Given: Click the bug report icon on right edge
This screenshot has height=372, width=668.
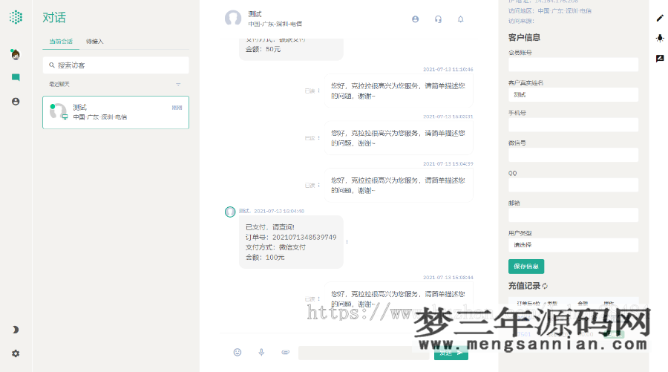Looking at the screenshot, I should tap(660, 38).
